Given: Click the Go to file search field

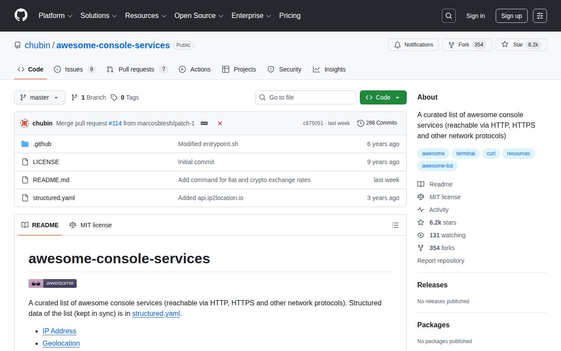Looking at the screenshot, I should click(305, 97).
